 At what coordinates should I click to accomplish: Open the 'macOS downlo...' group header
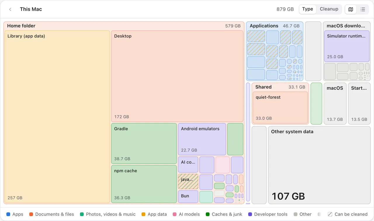(x=347, y=26)
